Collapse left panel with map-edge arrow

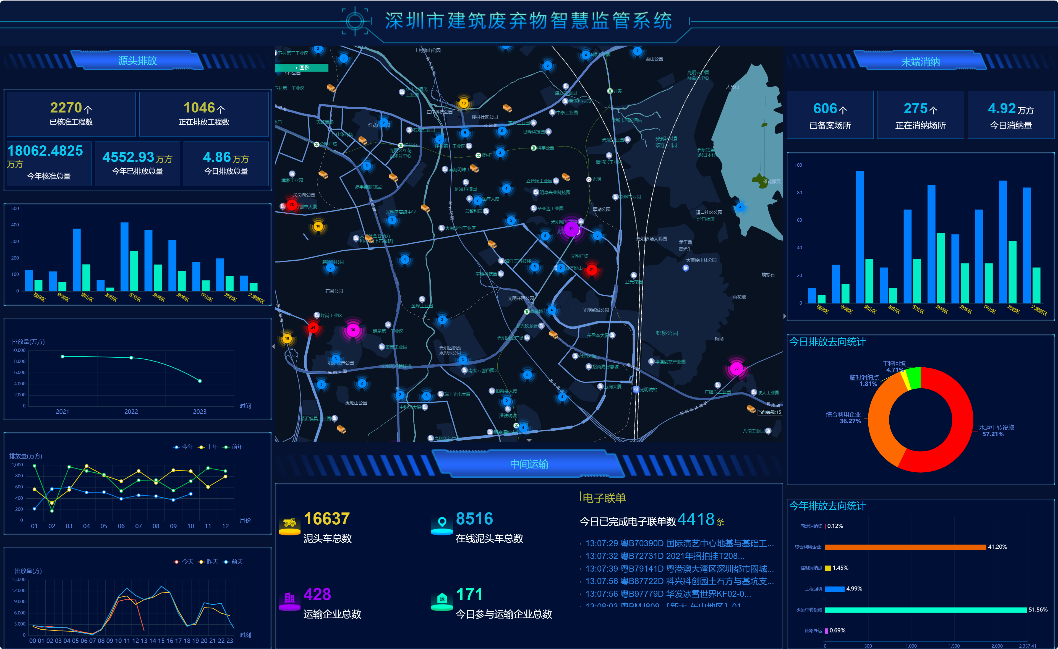click(x=273, y=346)
